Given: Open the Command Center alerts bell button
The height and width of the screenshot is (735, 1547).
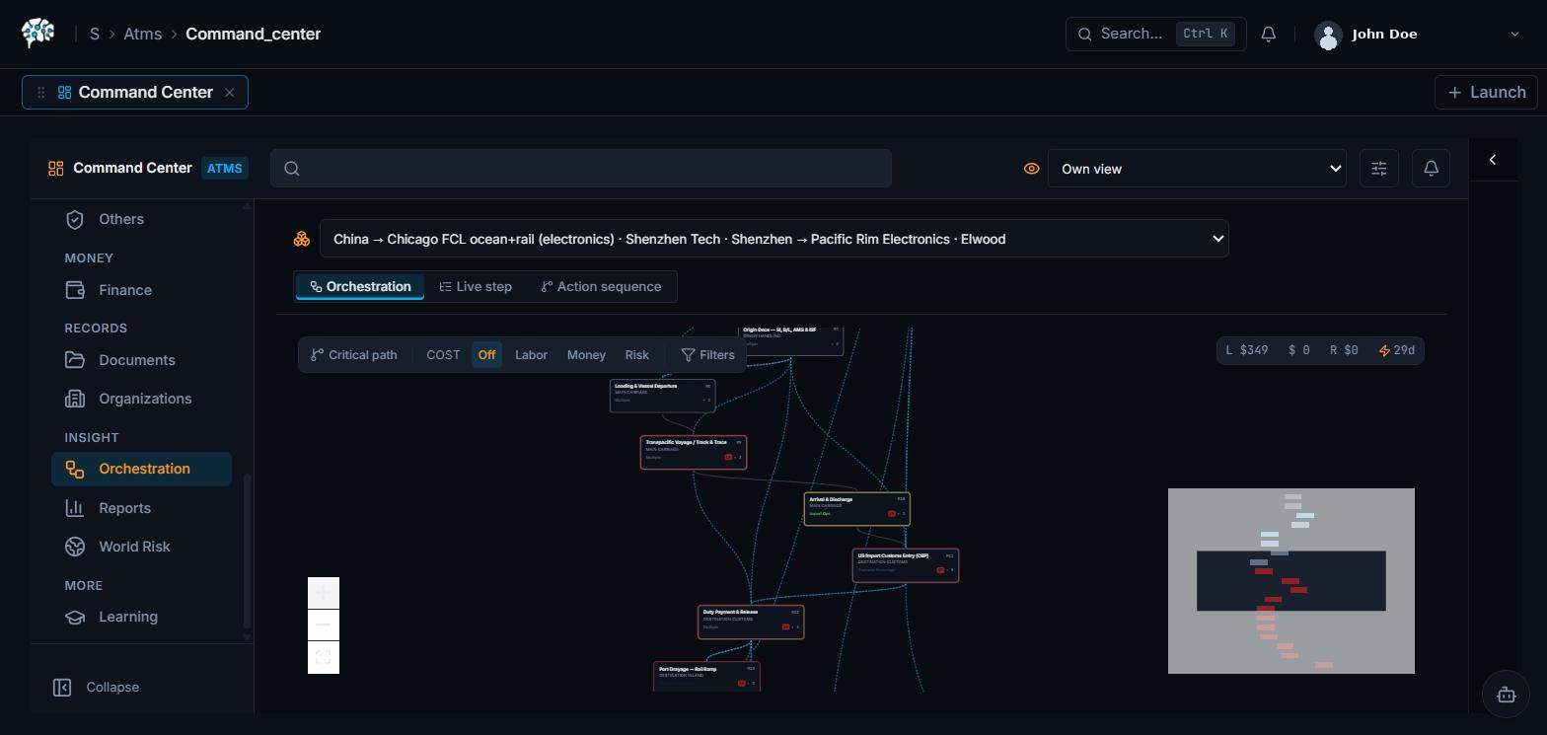Looking at the screenshot, I should tap(1431, 169).
